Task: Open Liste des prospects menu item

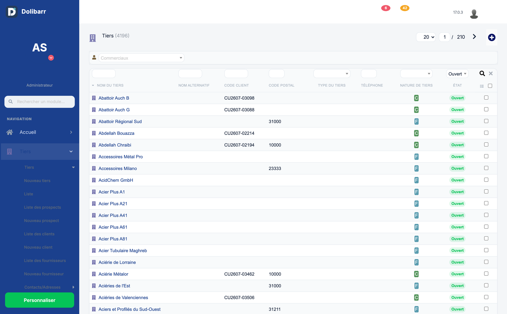Action: click(x=42, y=207)
